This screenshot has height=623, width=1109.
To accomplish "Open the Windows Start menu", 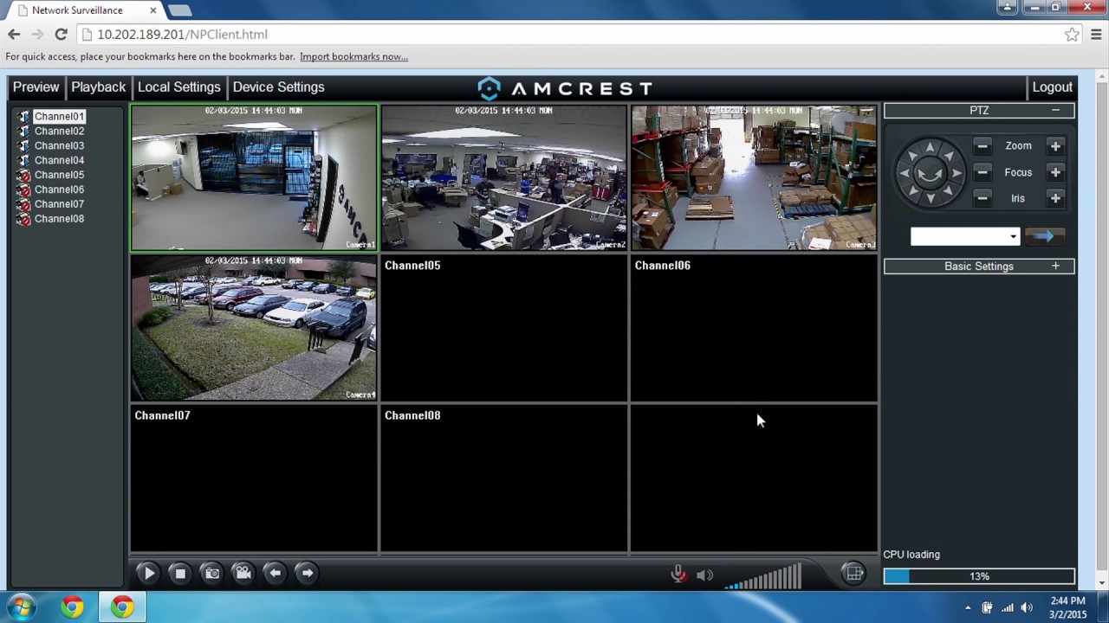I will [x=21, y=607].
